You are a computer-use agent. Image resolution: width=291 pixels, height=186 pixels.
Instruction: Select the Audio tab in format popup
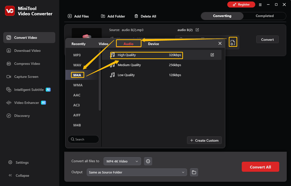click(128, 44)
